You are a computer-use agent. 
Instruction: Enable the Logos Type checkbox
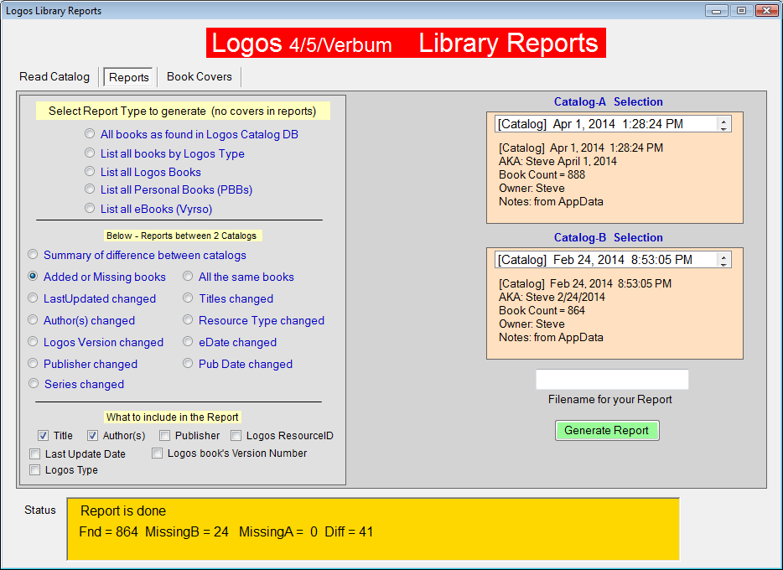tap(35, 470)
